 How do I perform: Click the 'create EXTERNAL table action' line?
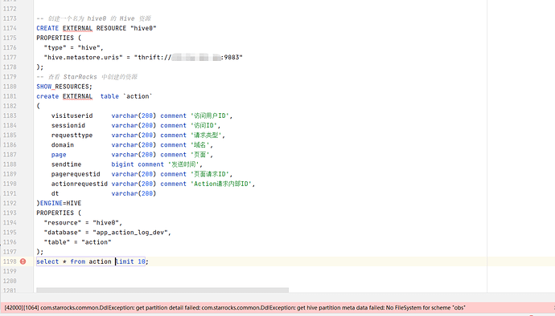click(x=94, y=96)
